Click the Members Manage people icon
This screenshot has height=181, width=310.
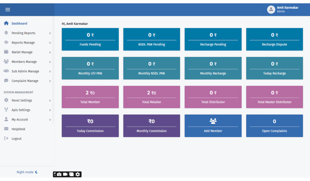tap(6, 62)
